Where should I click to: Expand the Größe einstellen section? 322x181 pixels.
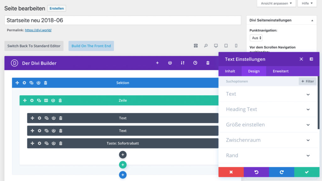coord(268,125)
